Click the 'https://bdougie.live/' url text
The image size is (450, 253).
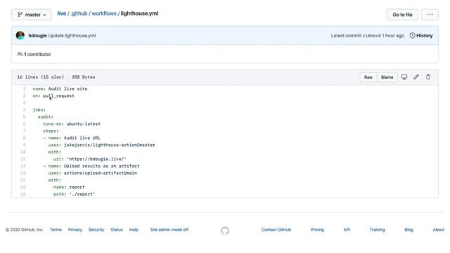pyautogui.click(x=96, y=160)
